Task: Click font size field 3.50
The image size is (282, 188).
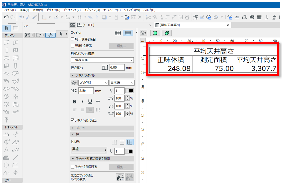Action: click(86, 91)
